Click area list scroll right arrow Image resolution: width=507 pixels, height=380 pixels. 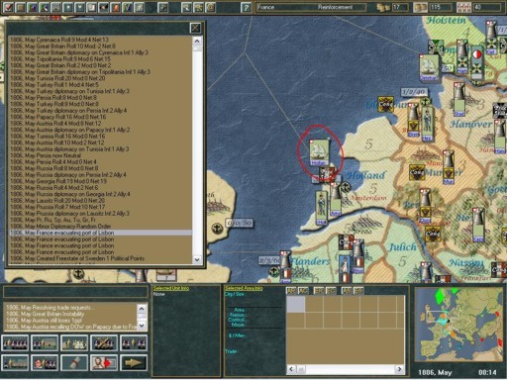[400, 369]
